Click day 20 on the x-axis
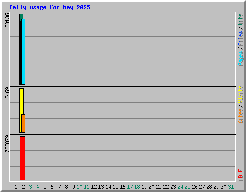 coord(151,187)
